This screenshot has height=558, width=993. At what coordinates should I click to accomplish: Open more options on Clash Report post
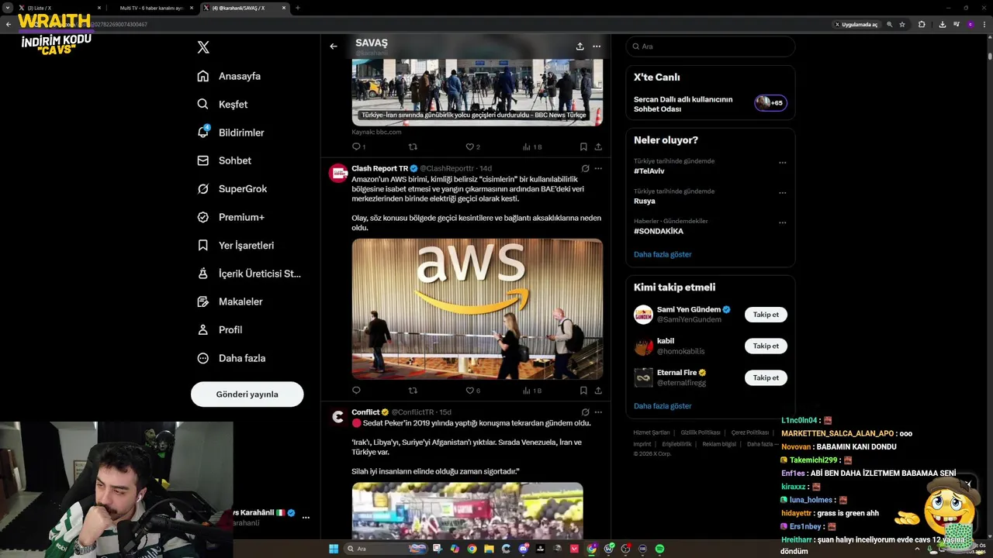(x=598, y=168)
